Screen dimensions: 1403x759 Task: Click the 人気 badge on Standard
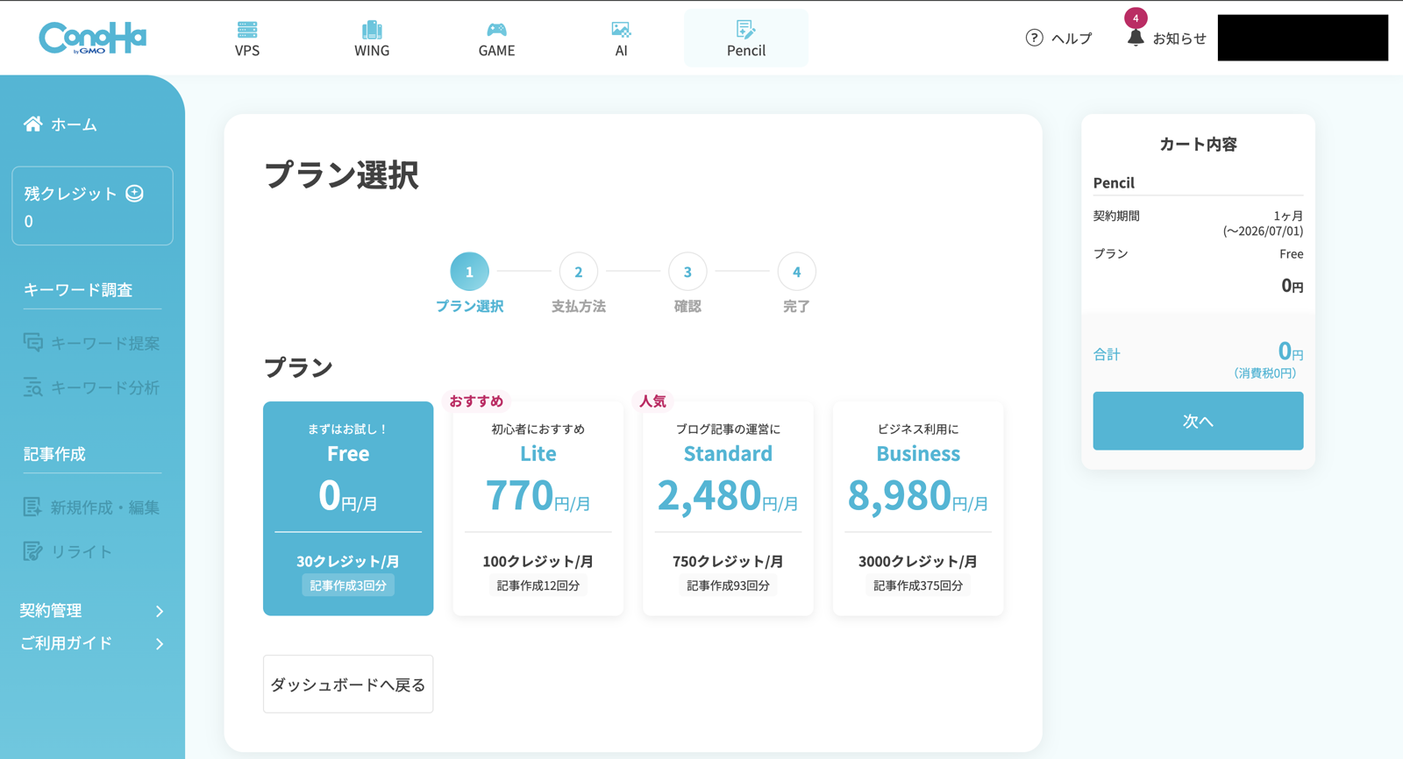(x=652, y=401)
